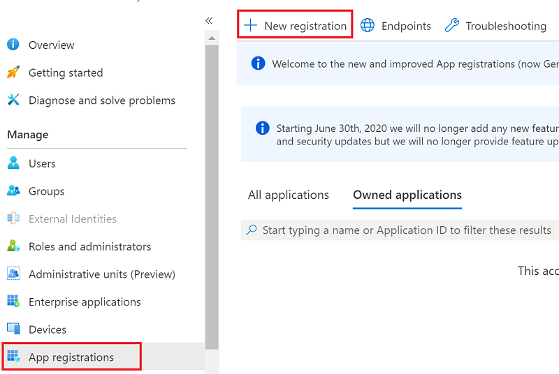The image size is (559, 374).
Task: Click the application name filter search field
Action: 405,230
